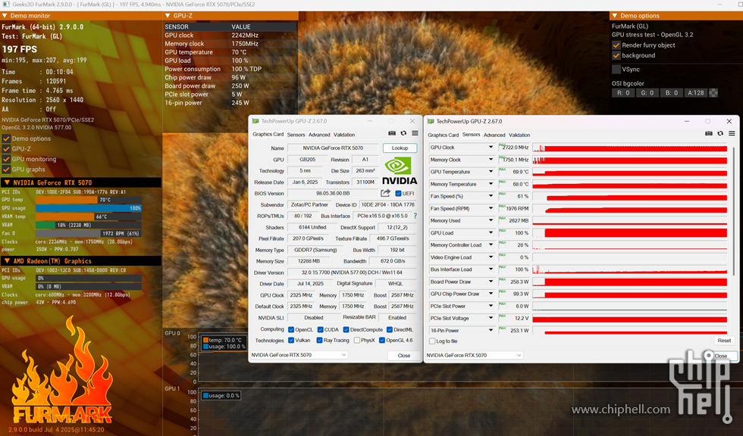The width and height of the screenshot is (743, 436).
Task: Toggle the UEFI checkbox
Action: [x=398, y=194]
